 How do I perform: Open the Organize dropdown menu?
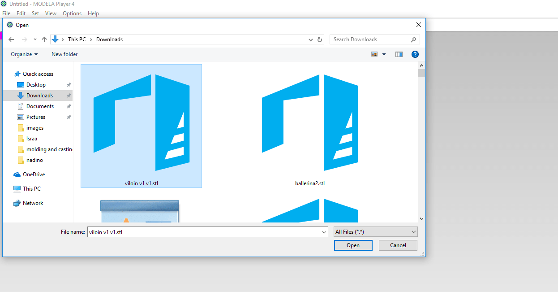tap(24, 54)
